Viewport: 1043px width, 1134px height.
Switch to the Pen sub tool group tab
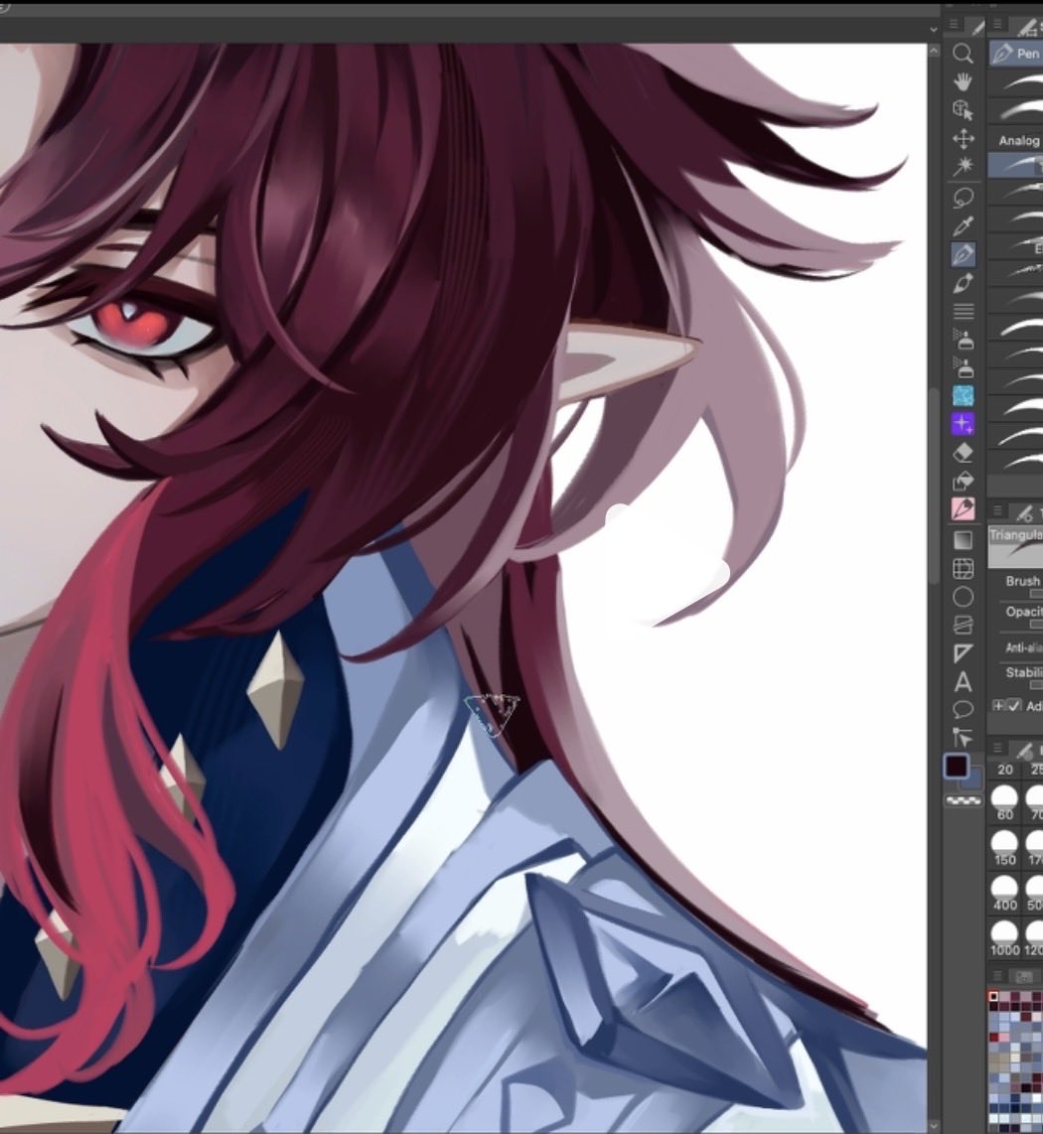(1016, 54)
